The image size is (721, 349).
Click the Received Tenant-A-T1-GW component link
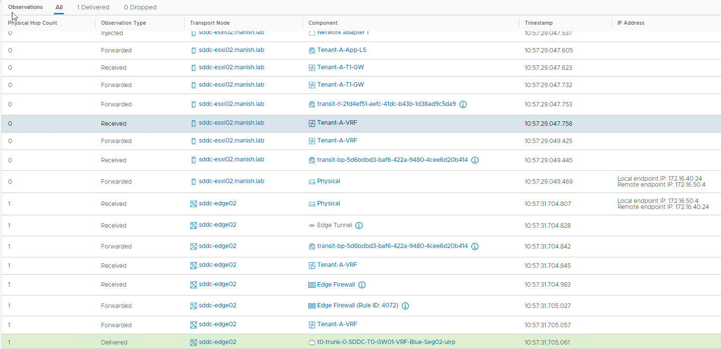pos(340,67)
